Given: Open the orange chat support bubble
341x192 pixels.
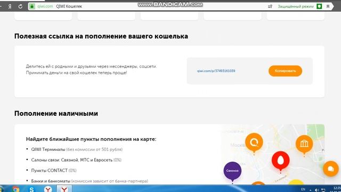Looking at the screenshot, I should pyautogui.click(x=331, y=169).
